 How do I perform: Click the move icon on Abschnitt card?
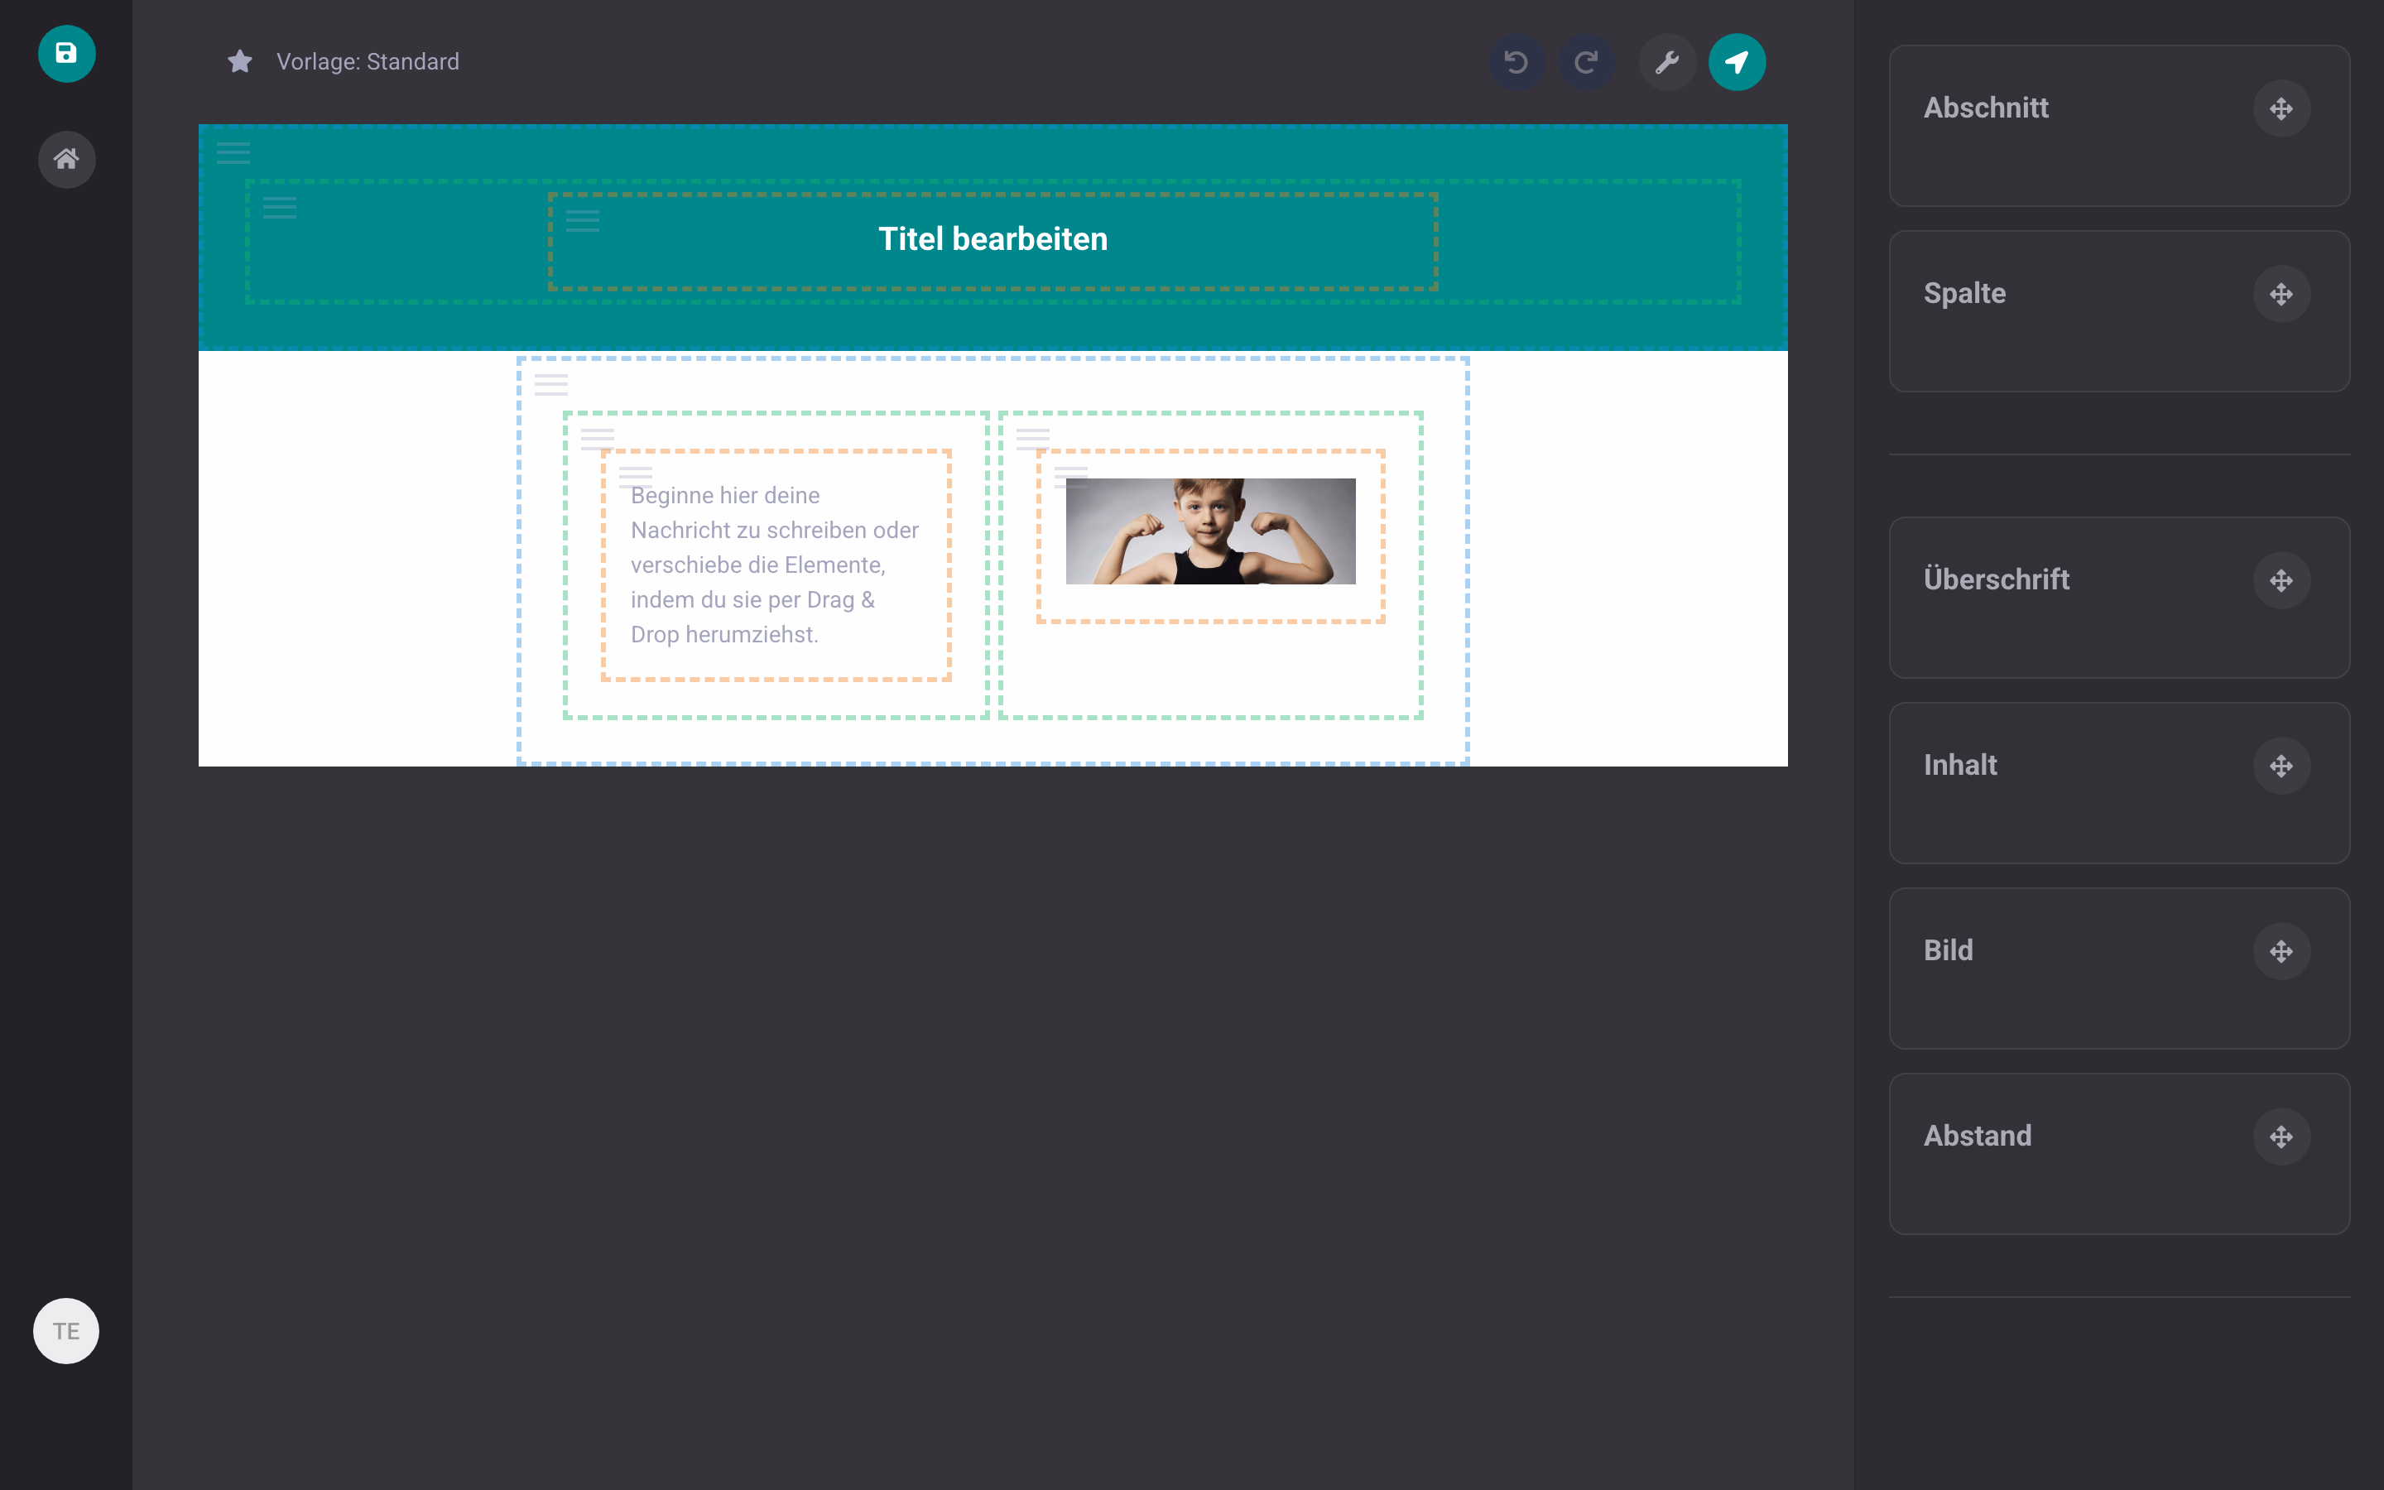pyautogui.click(x=2281, y=108)
